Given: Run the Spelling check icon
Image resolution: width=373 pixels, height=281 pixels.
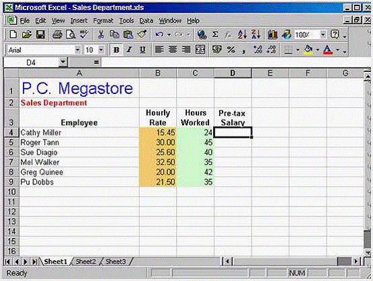Looking at the screenshot, I should tap(84, 35).
